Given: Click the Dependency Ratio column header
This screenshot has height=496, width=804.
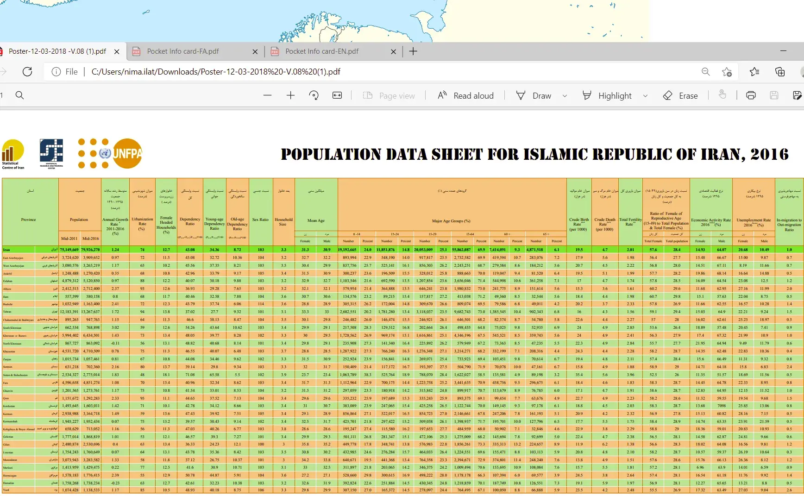Looking at the screenshot, I should coord(190,221).
